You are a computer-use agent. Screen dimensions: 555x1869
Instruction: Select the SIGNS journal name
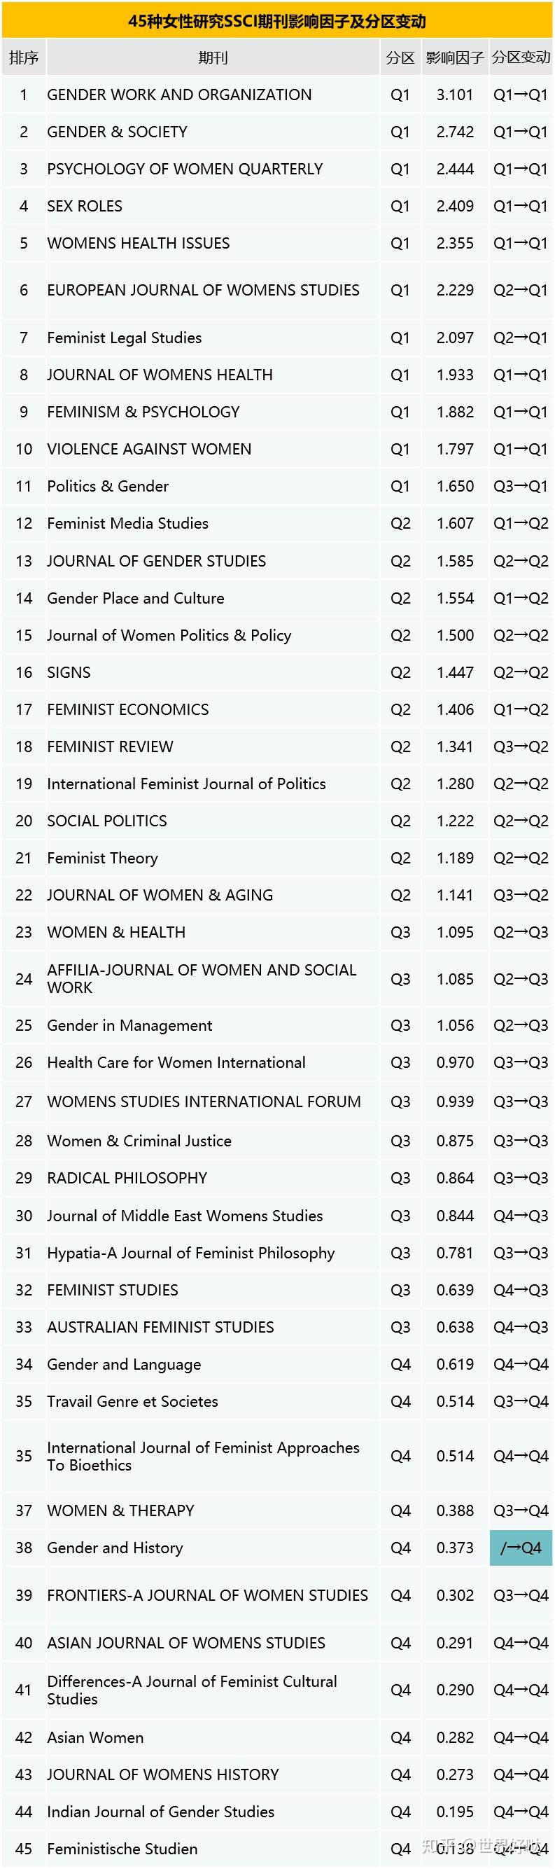pos(69,672)
